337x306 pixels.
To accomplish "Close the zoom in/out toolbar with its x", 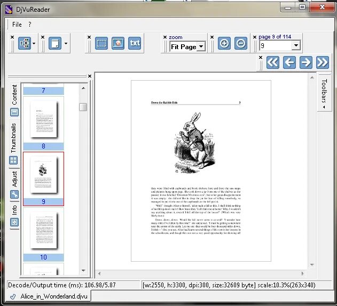I will pyautogui.click(x=212, y=37).
